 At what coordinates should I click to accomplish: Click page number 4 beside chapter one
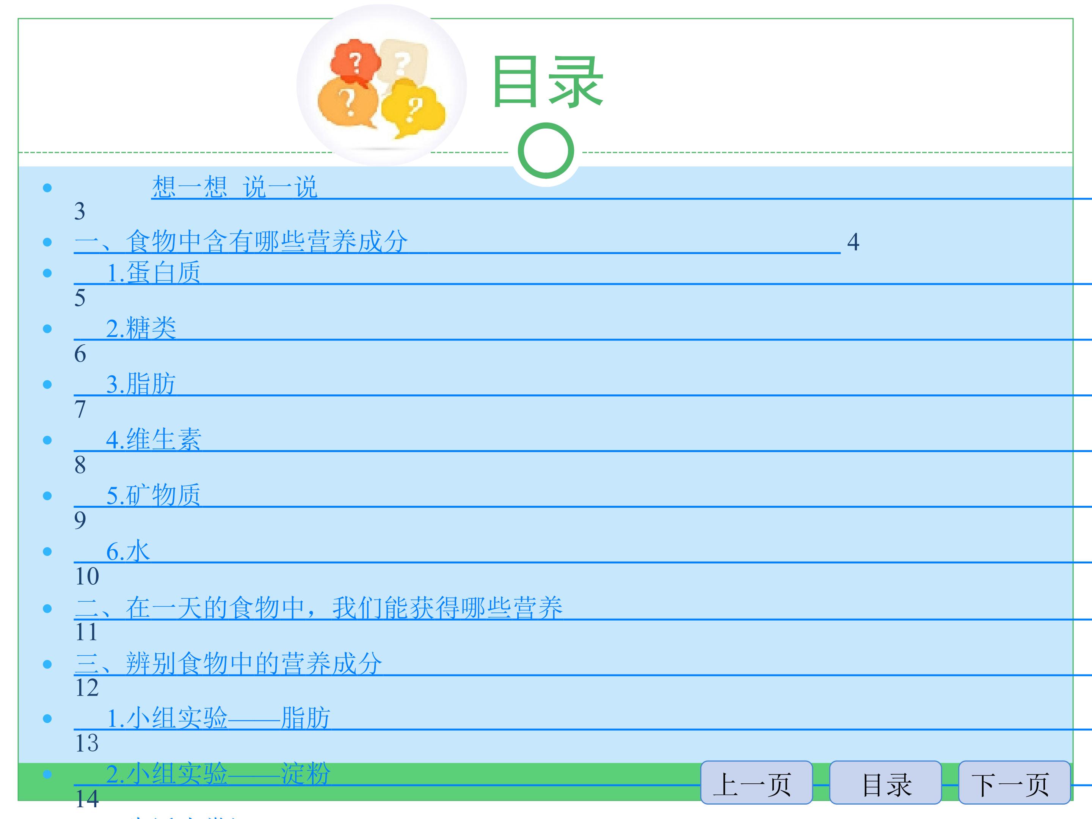(x=853, y=242)
